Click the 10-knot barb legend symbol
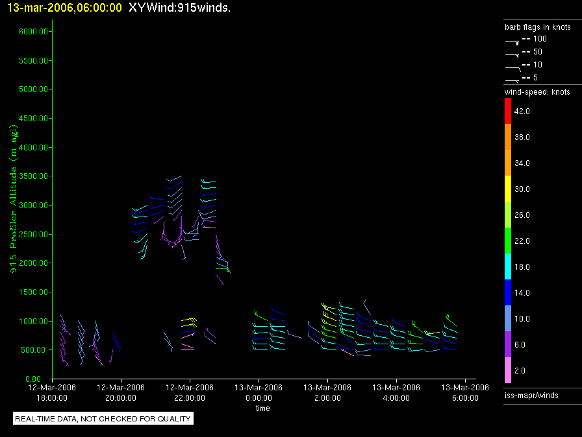This screenshot has height=437, width=582. point(513,69)
